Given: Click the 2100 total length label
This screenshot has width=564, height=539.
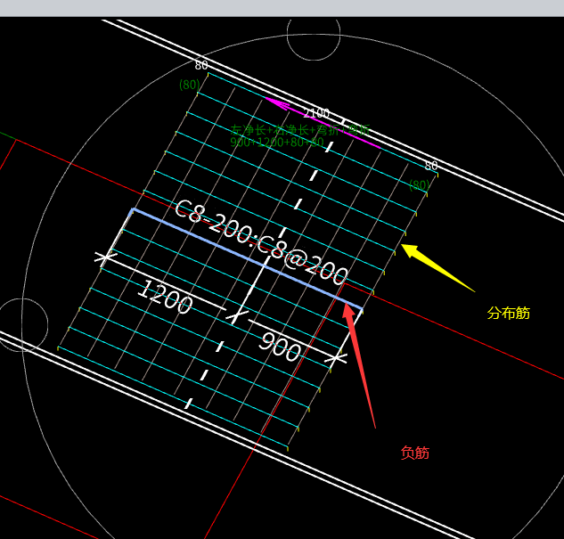Looking at the screenshot, I should (x=316, y=113).
